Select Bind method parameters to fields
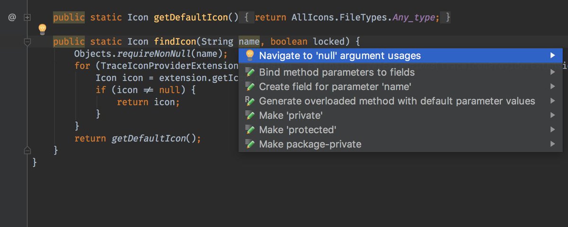This screenshot has width=568, height=227. click(x=337, y=72)
